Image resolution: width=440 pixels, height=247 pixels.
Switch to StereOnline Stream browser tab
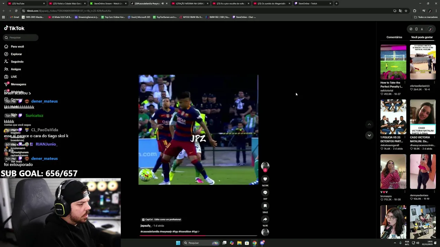point(108,3)
